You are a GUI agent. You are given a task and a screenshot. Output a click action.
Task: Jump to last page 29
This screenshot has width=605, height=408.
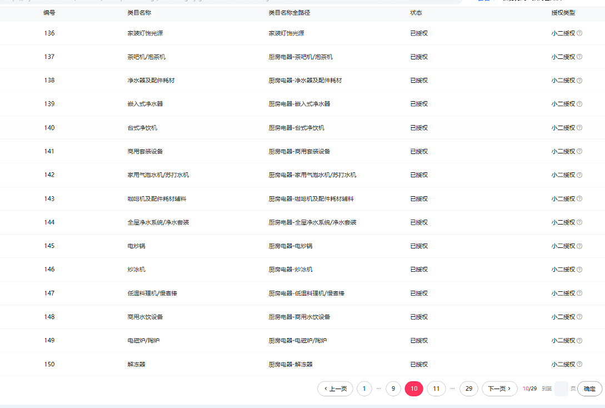pos(469,389)
